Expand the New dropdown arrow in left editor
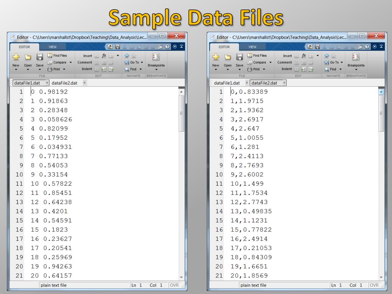Image resolution: width=392 pixels, height=294 pixels. click(x=16, y=70)
